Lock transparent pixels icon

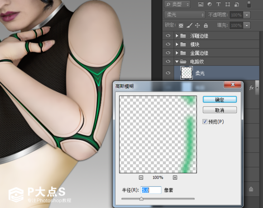[181, 25]
